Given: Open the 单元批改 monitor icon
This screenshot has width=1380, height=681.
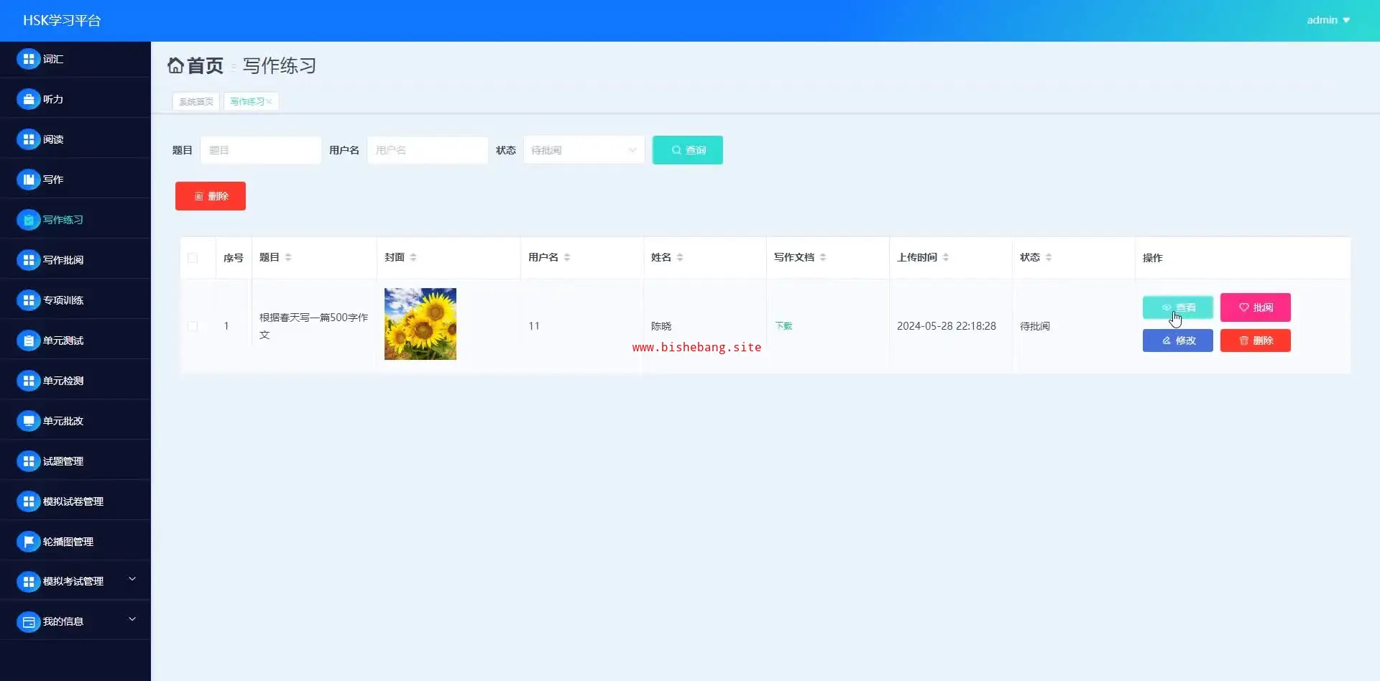Looking at the screenshot, I should [x=28, y=421].
